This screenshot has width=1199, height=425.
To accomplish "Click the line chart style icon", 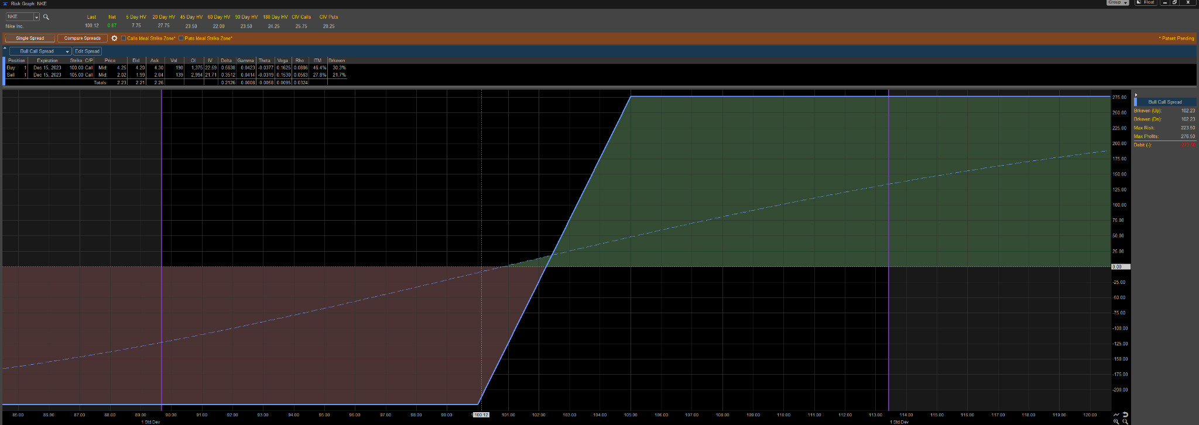I will coord(1116,414).
